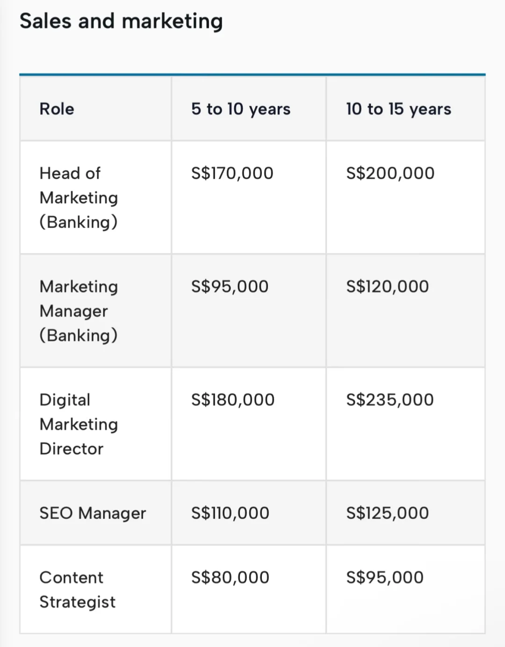Click the "Sales and marketing" heading
This screenshot has height=647, width=505.
click(121, 22)
